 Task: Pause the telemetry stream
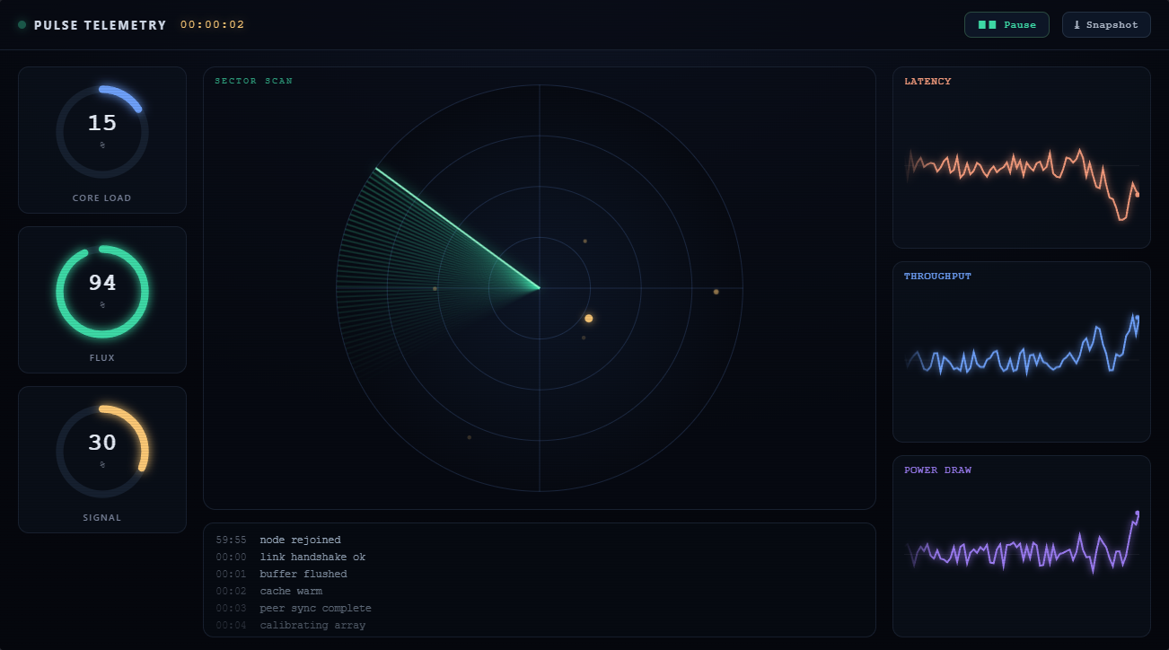coord(1006,25)
